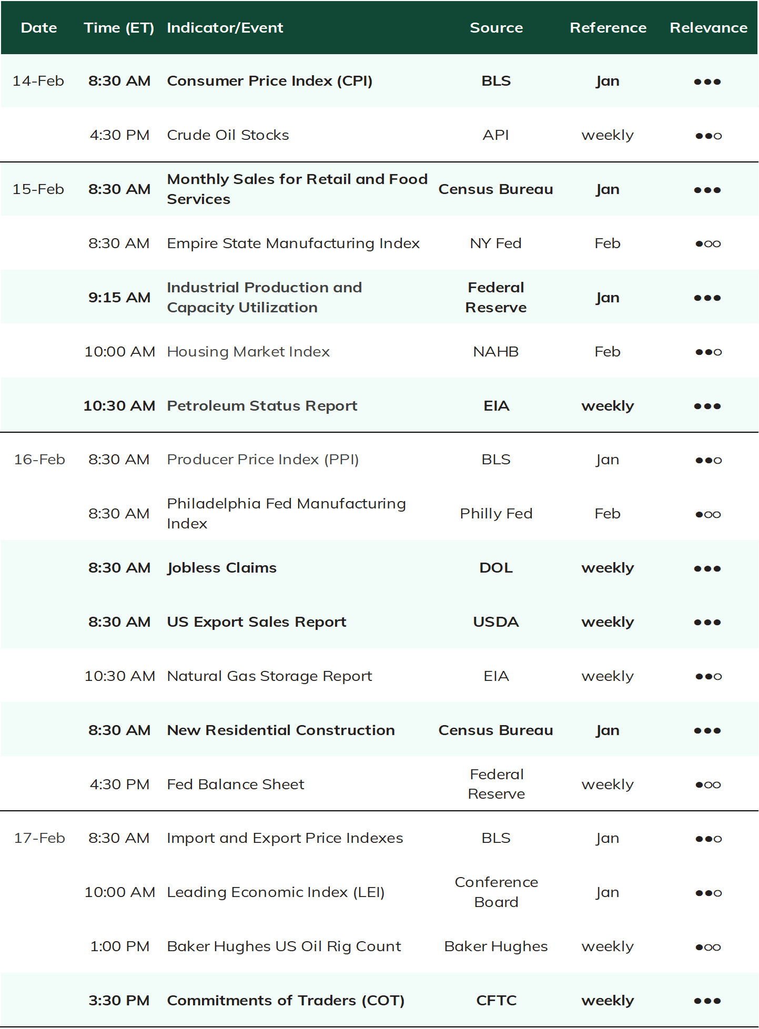Click Baker Hughes US Oil Rig Count event
Screen dimensions: 759x1029
click(284, 946)
